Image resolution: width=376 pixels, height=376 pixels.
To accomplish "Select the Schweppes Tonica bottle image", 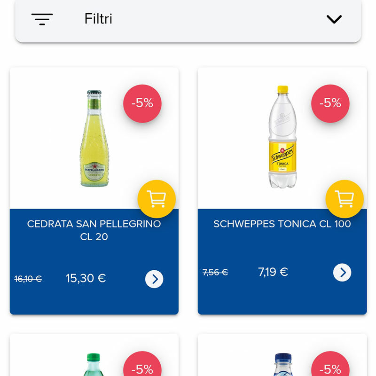I will (x=282, y=137).
